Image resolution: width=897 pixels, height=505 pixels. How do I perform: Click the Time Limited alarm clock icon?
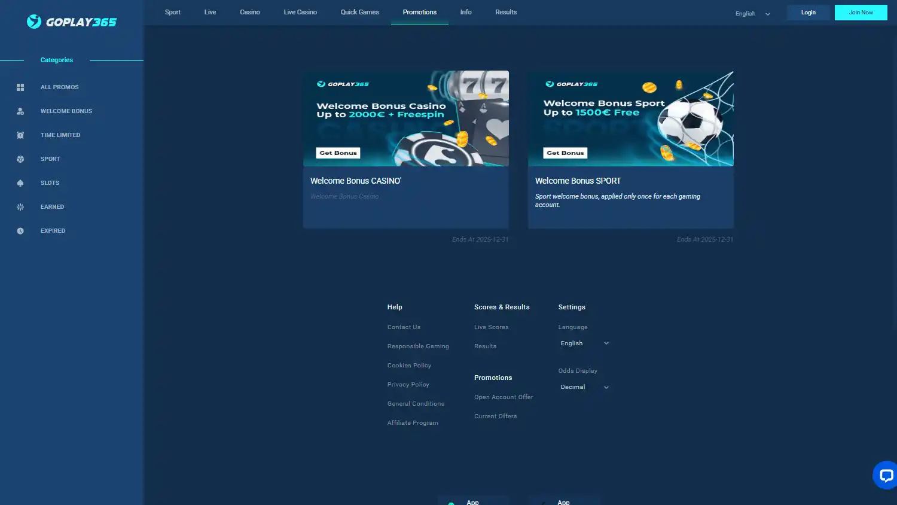(x=20, y=135)
